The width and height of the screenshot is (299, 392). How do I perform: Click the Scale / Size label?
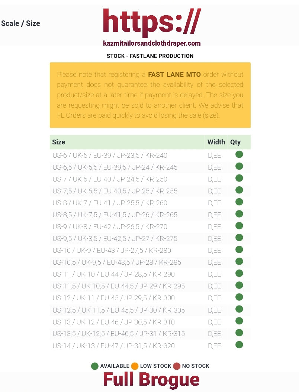point(20,23)
